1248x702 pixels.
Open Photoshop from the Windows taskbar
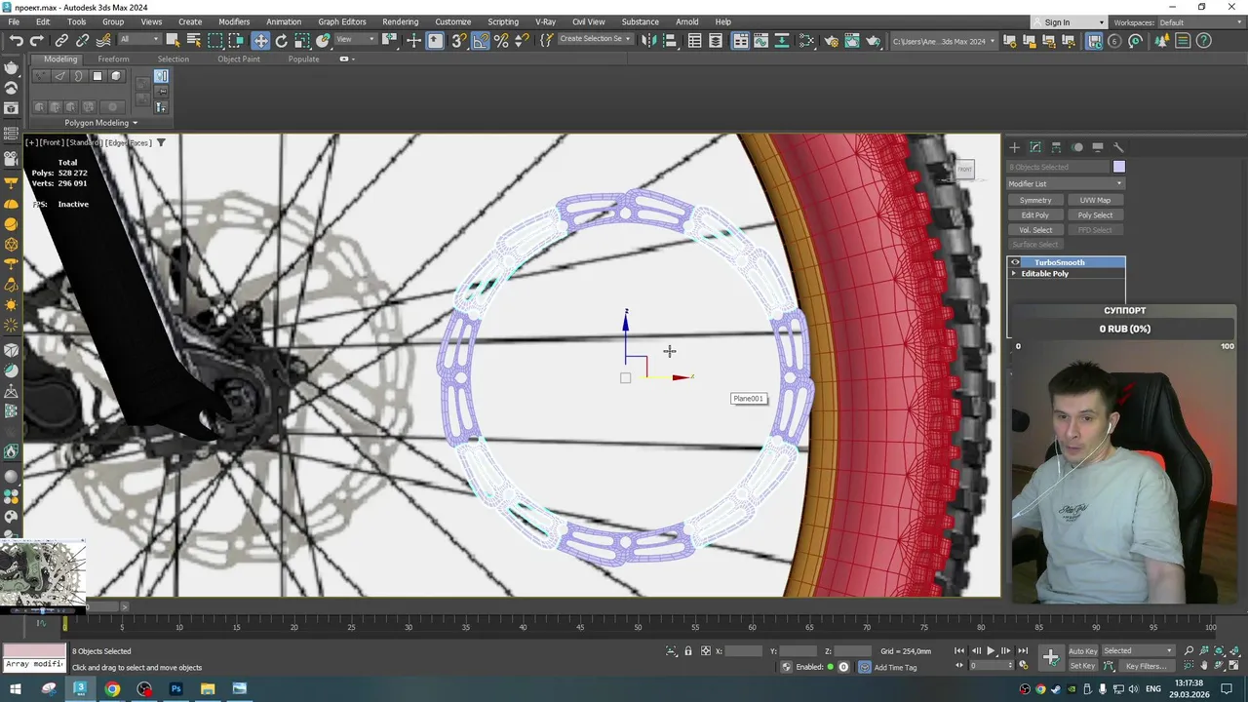(175, 689)
